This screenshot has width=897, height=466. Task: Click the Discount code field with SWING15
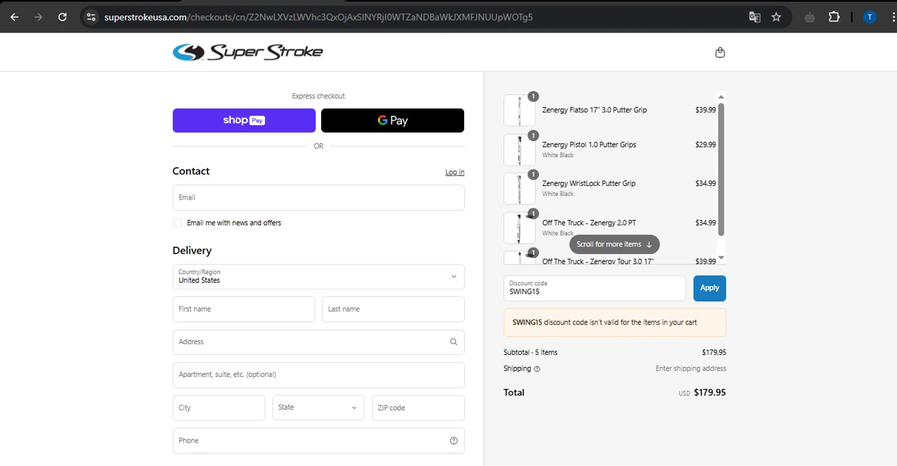click(594, 288)
